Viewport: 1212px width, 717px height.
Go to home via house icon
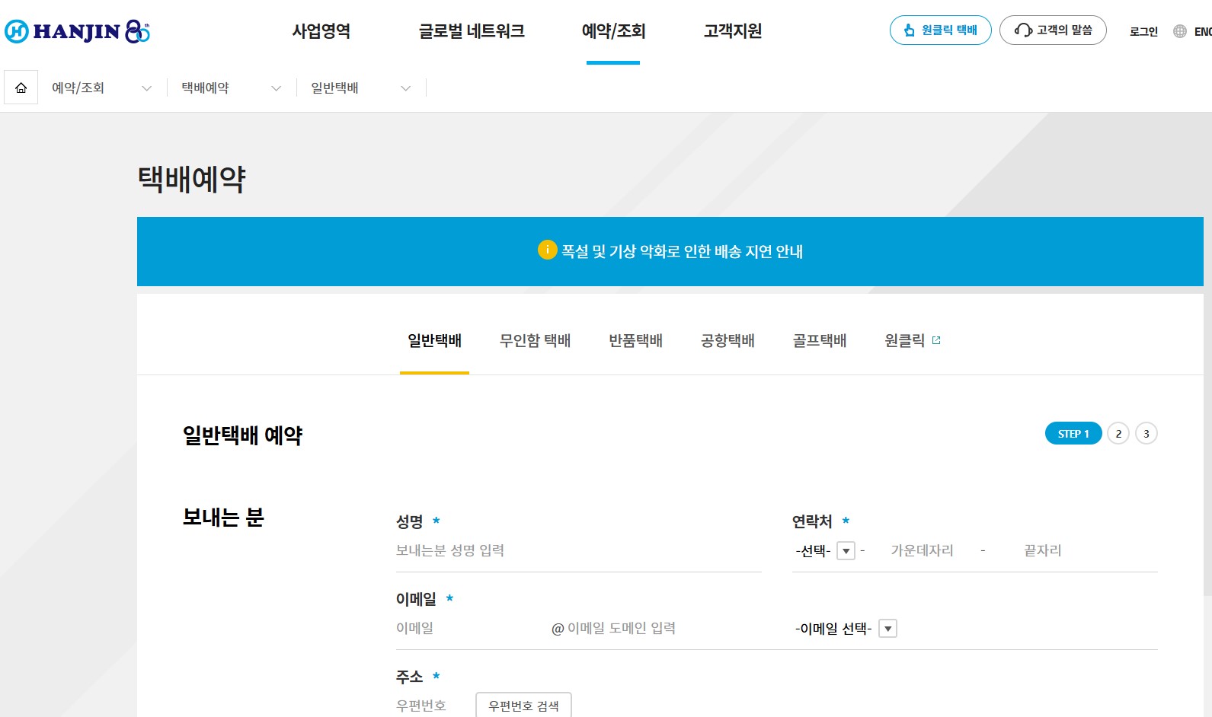click(x=21, y=88)
